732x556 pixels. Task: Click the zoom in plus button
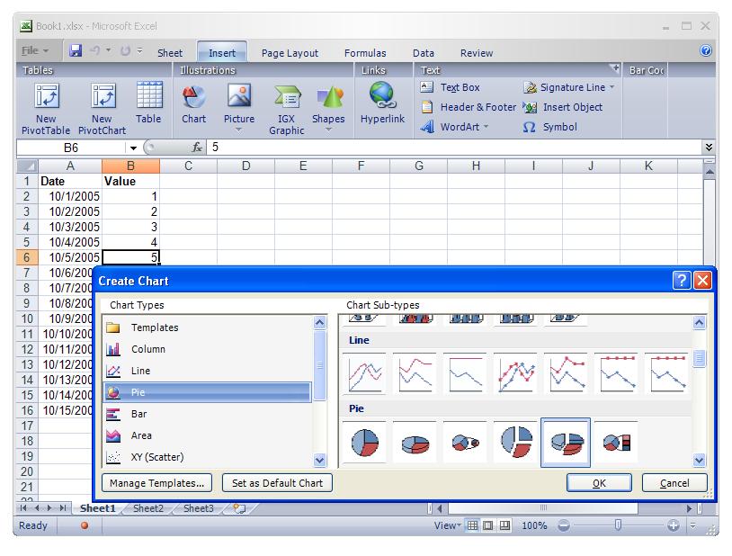tap(674, 525)
